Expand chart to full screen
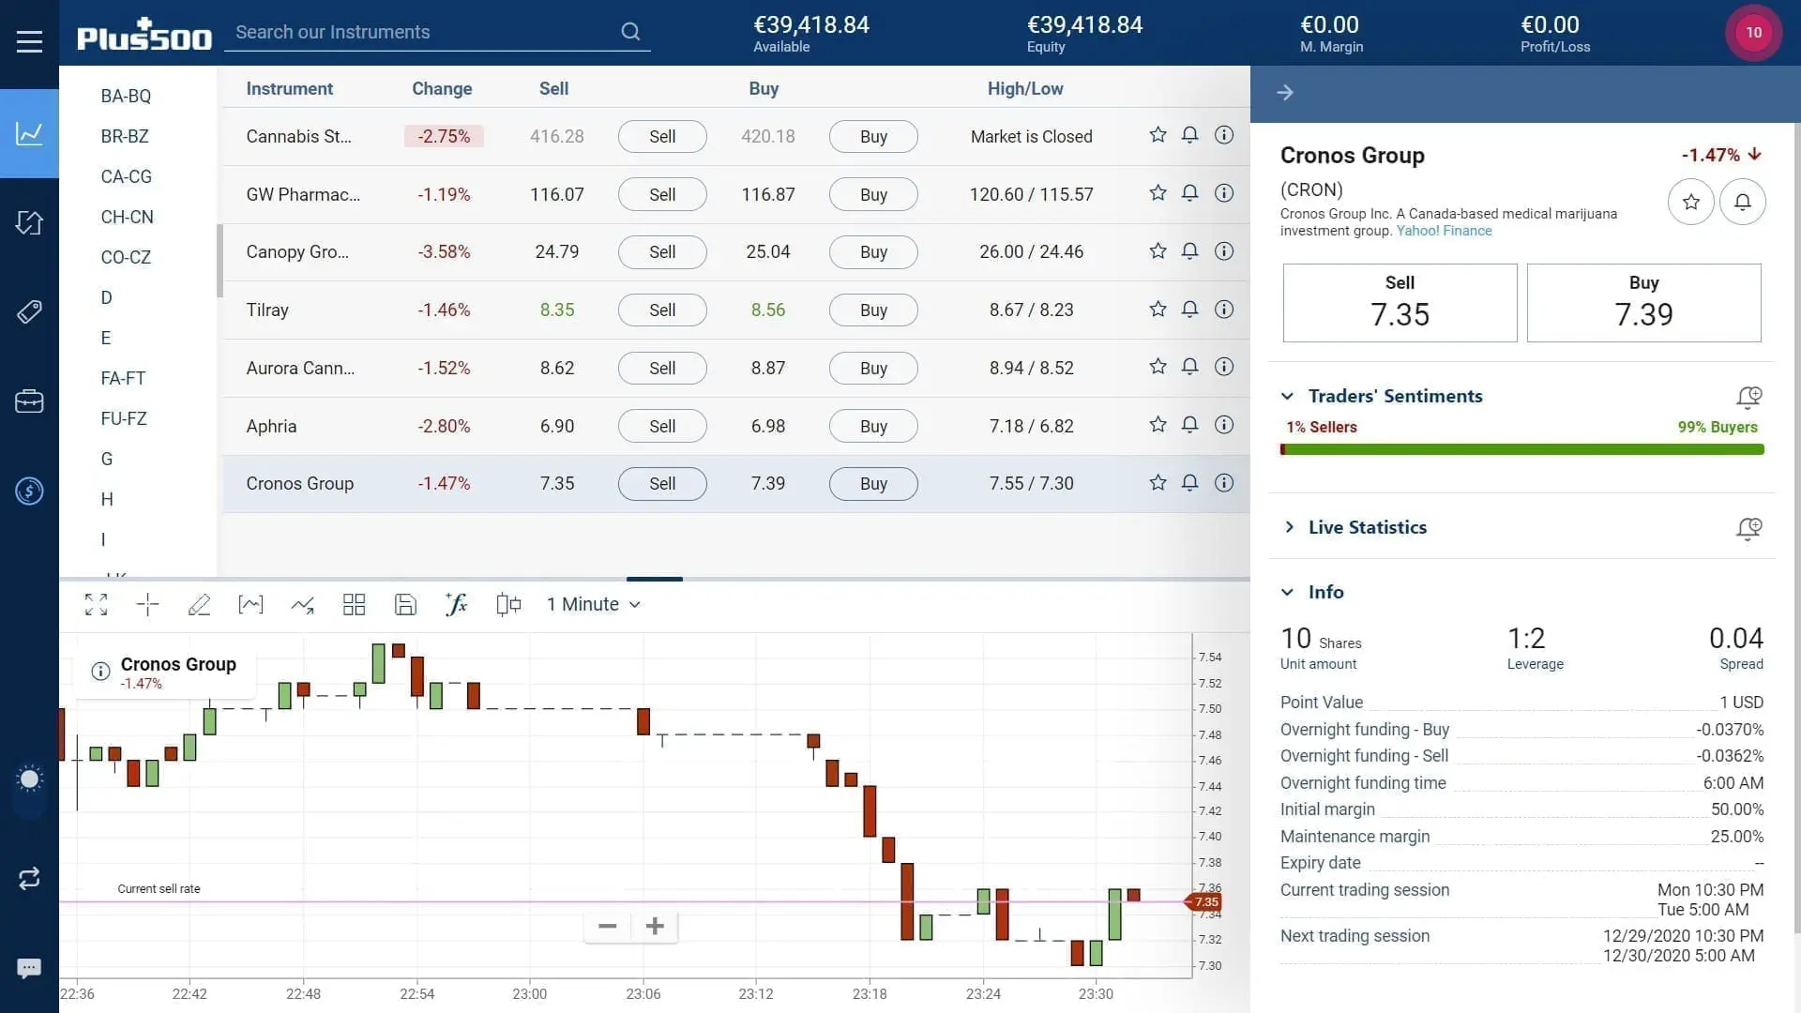The image size is (1801, 1013). (x=96, y=605)
